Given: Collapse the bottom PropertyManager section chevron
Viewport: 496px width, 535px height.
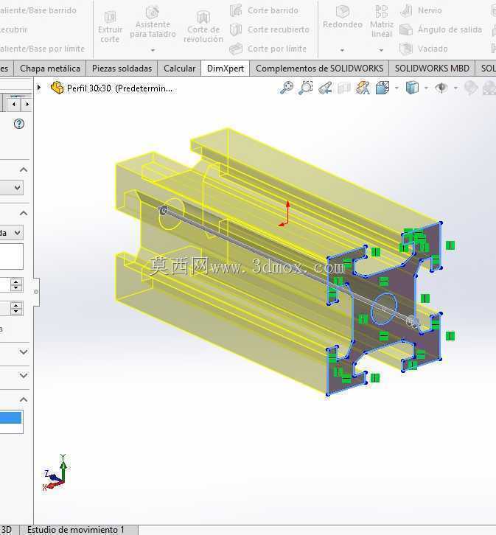Looking at the screenshot, I should (x=23, y=399).
